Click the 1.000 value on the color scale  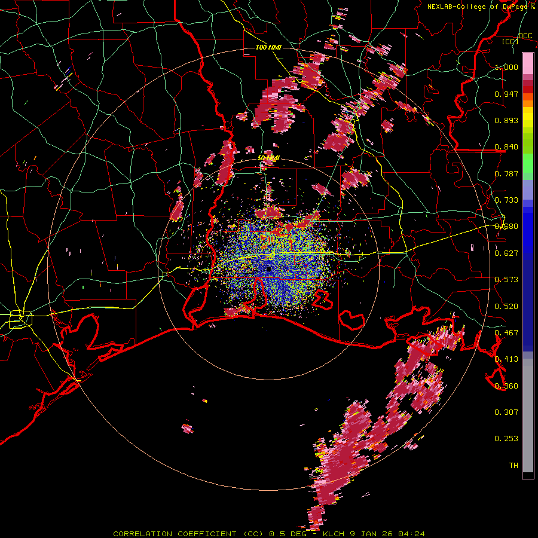(x=506, y=67)
